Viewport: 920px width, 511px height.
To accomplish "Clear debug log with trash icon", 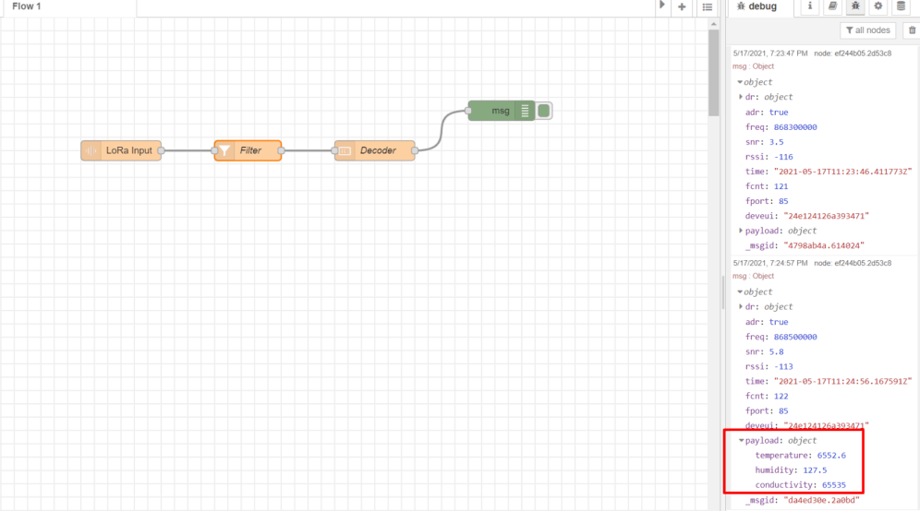I will 910,30.
